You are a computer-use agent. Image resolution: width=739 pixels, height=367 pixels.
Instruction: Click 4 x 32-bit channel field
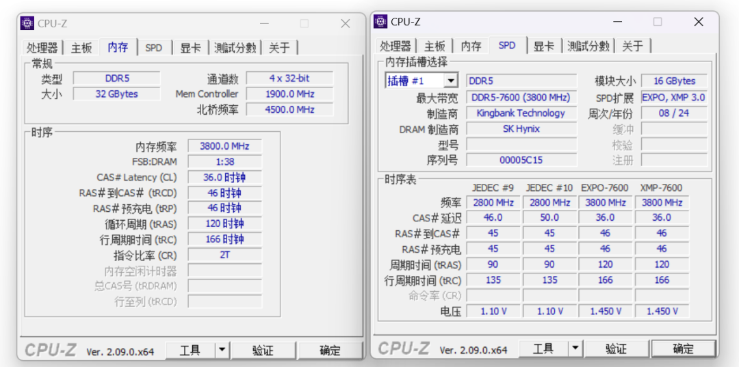[289, 79]
